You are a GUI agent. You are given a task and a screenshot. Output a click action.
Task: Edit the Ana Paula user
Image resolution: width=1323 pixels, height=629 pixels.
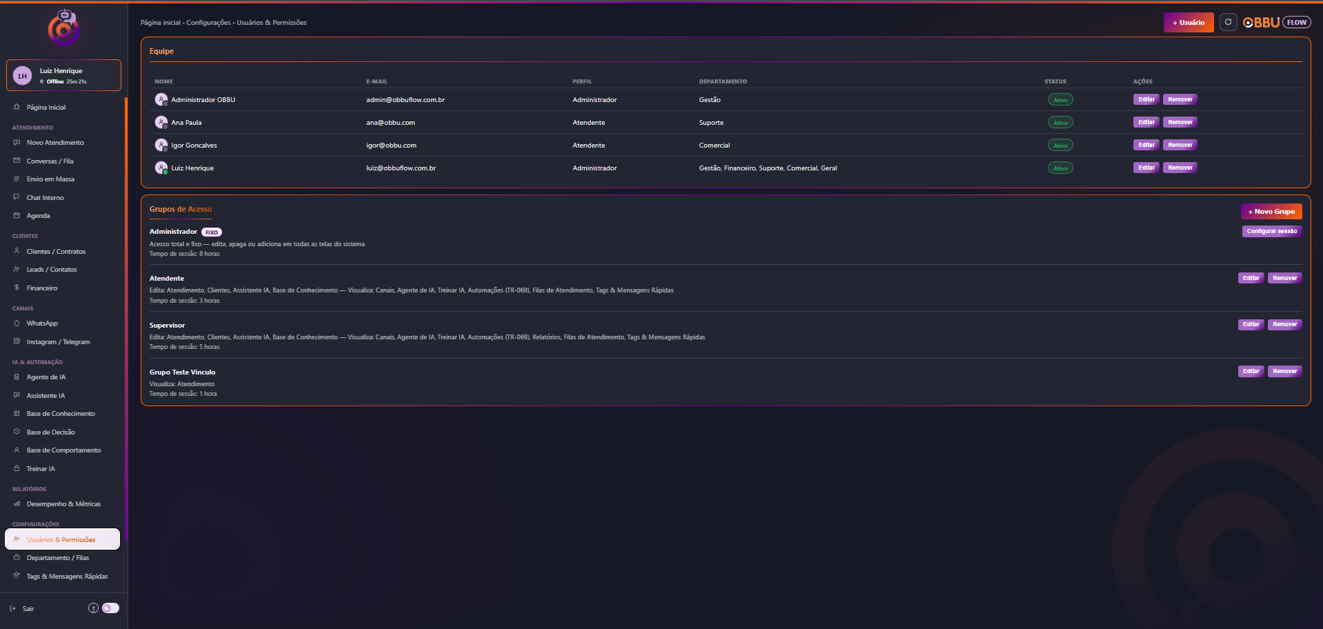(1147, 122)
